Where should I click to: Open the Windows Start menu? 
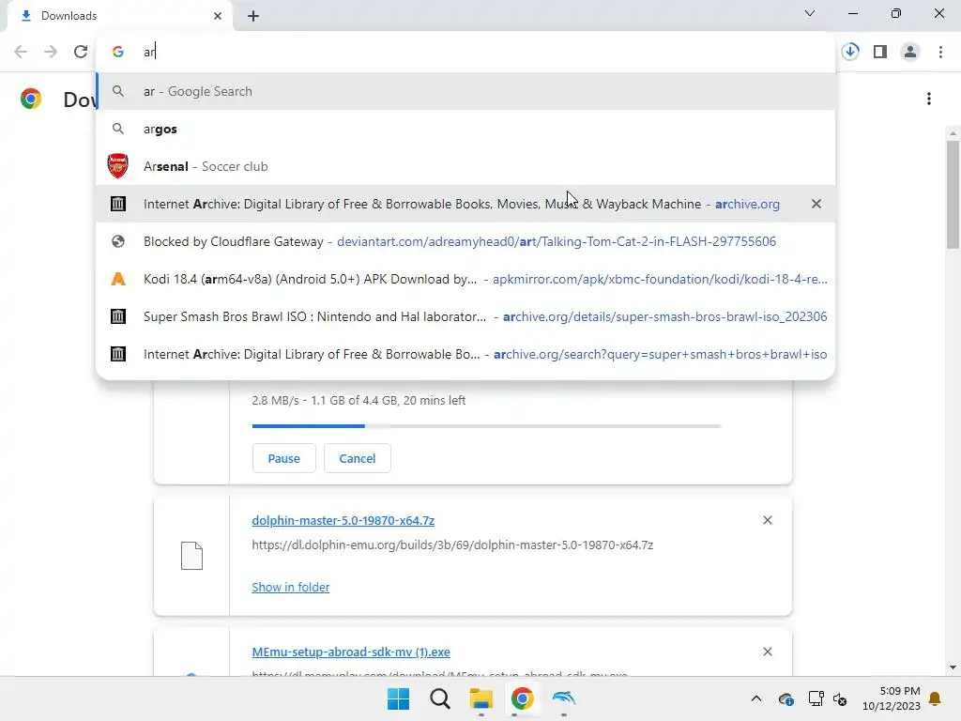pyautogui.click(x=398, y=698)
